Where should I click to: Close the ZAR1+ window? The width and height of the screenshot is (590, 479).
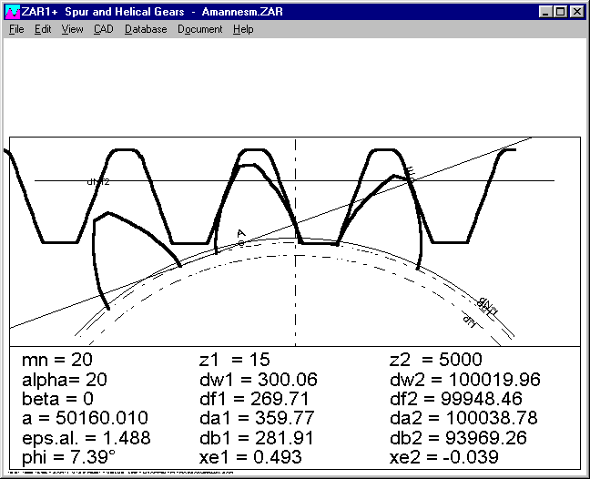click(576, 12)
